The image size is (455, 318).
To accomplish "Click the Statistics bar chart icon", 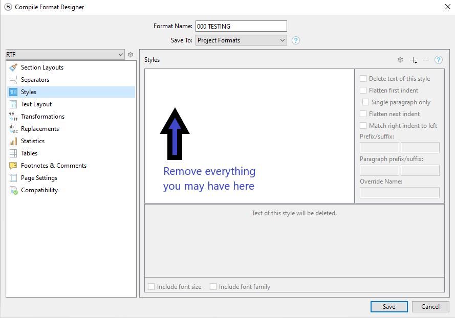I will 13,141.
